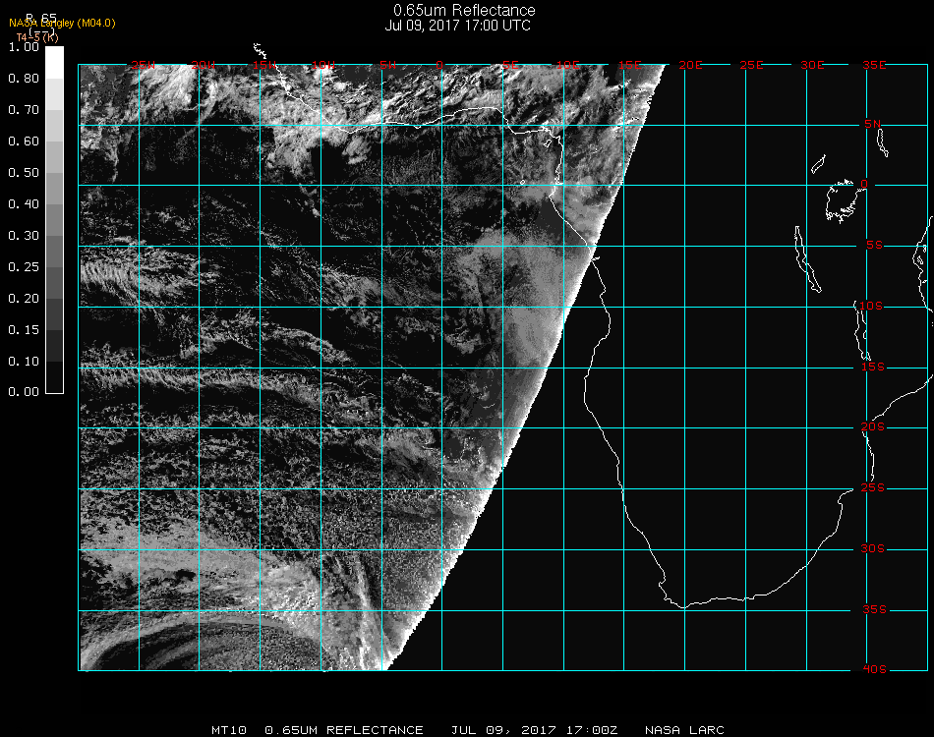Pick the black bottom segment of reflectance color bar
934x737 pixels.
click(x=54, y=376)
